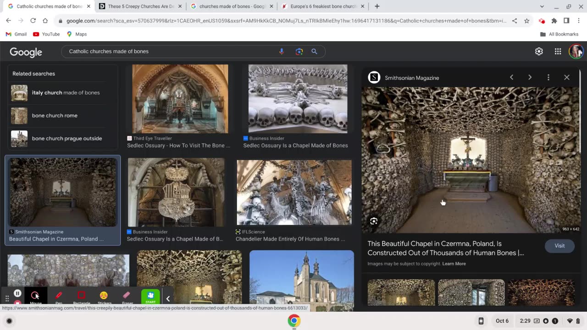Screen dimensions: 587x330
Task: Open the Chandelier Made Entirely Of Human Bones thumbnail
Action: tap(294, 192)
